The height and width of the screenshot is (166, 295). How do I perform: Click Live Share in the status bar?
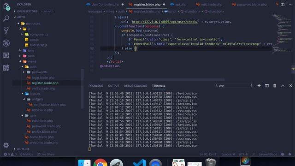46,154
